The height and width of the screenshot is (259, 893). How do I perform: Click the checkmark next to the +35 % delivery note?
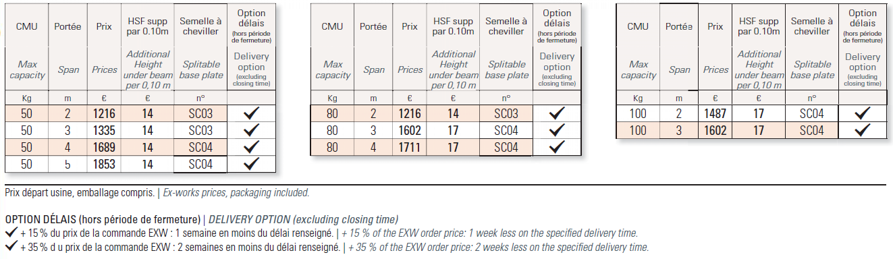point(11,248)
